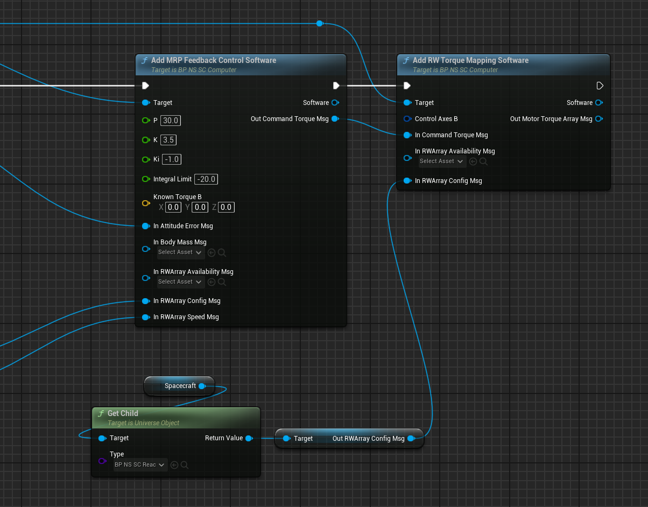The height and width of the screenshot is (507, 648).
Task: Click the Known Torque B Y value field
Action: click(x=200, y=207)
